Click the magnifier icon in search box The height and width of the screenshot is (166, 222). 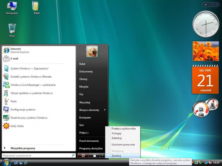[73, 155]
